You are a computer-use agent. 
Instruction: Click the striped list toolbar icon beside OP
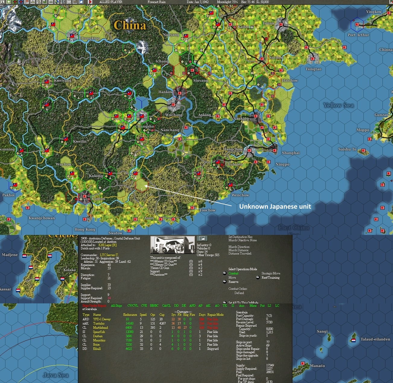tap(75, 2)
